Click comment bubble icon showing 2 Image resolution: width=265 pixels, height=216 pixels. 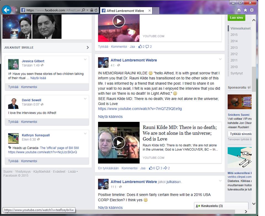(x=147, y=47)
